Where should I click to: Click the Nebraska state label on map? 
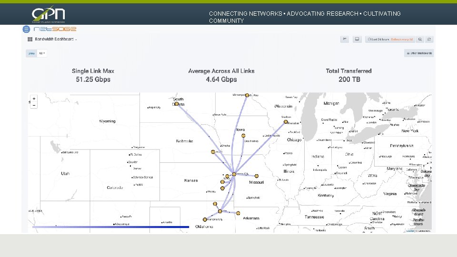(185, 141)
